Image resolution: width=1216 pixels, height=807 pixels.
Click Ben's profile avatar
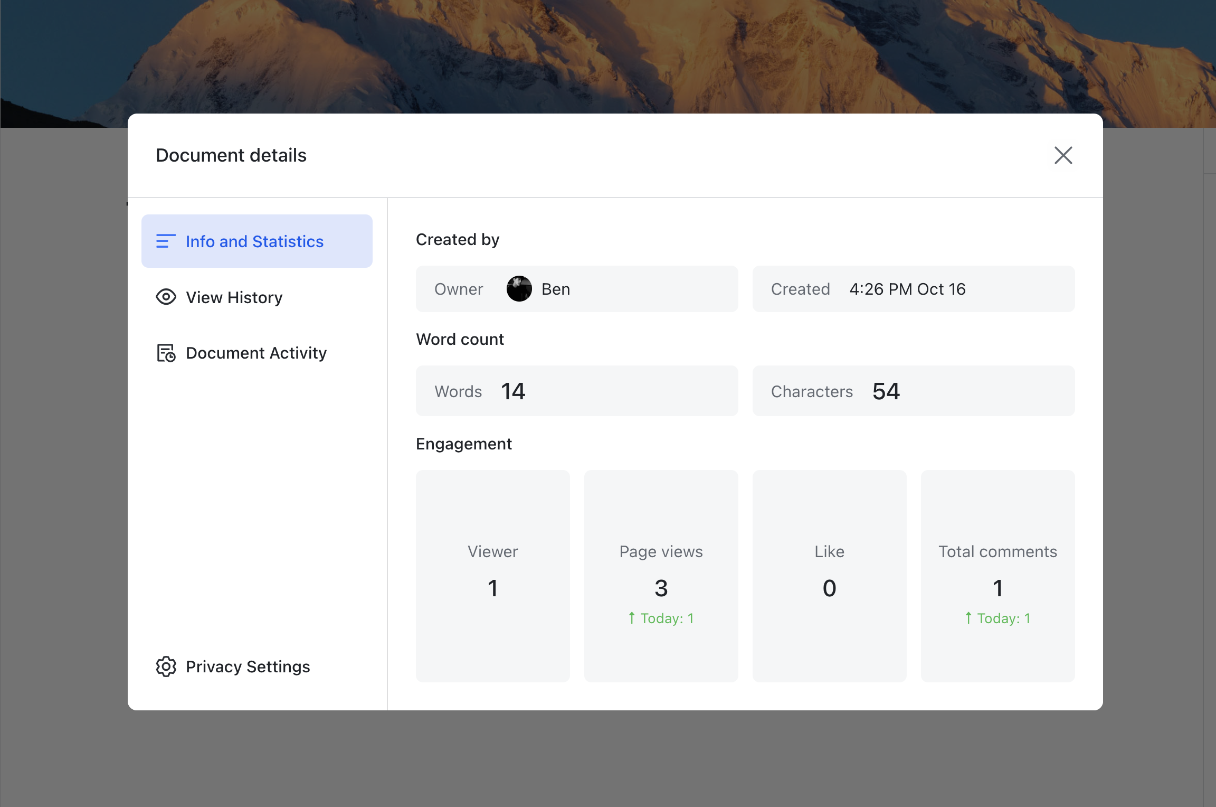pyautogui.click(x=519, y=289)
